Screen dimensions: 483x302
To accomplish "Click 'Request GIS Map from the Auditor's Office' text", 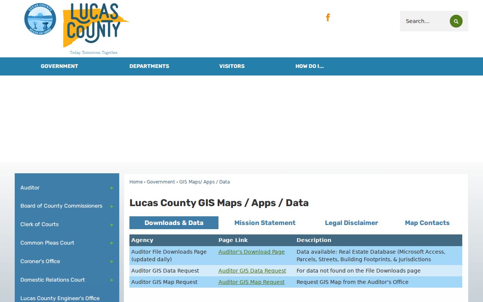I will [x=352, y=282].
